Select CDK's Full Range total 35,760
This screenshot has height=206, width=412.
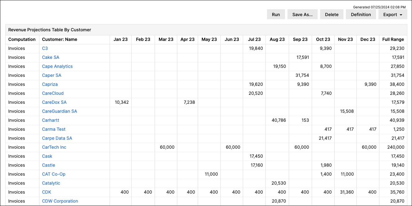click(x=397, y=192)
